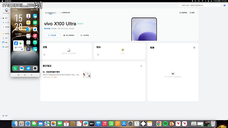The height and width of the screenshot is (128, 228).
Task: Open Spotify from the macOS Dock
Action: 165,124
